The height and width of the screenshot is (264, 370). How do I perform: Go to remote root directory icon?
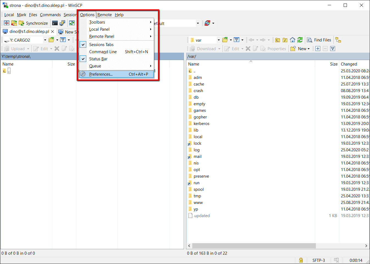(x=285, y=40)
